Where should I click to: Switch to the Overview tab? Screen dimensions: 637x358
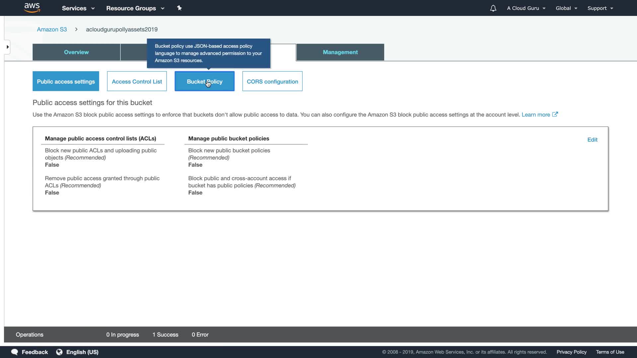(x=76, y=52)
